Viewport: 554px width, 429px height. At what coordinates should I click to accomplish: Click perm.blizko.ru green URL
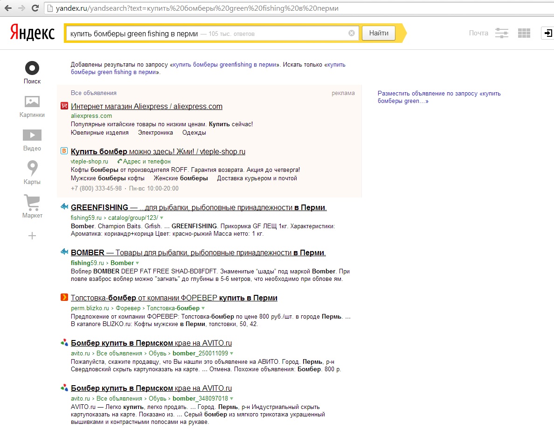point(90,308)
